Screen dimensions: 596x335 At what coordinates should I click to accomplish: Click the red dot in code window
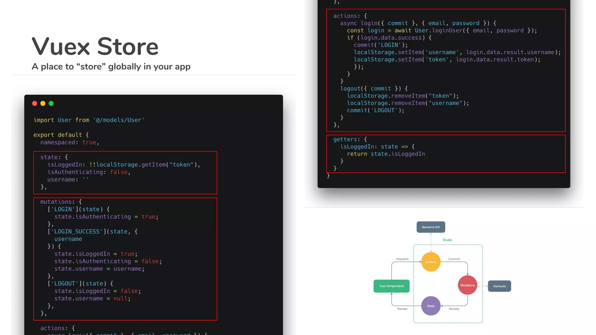35,104
